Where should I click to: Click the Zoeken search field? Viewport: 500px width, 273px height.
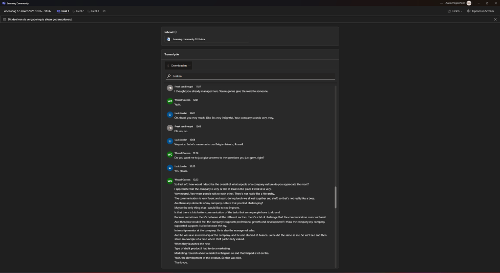point(250,76)
